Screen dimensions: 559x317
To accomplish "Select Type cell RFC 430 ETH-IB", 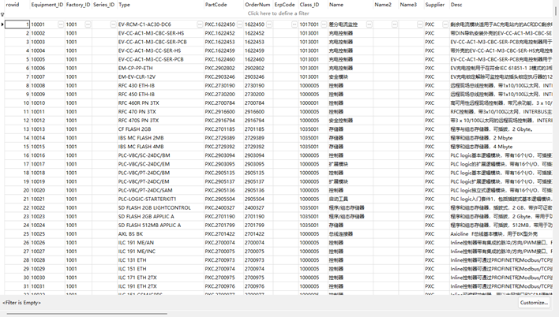I will 160,85.
